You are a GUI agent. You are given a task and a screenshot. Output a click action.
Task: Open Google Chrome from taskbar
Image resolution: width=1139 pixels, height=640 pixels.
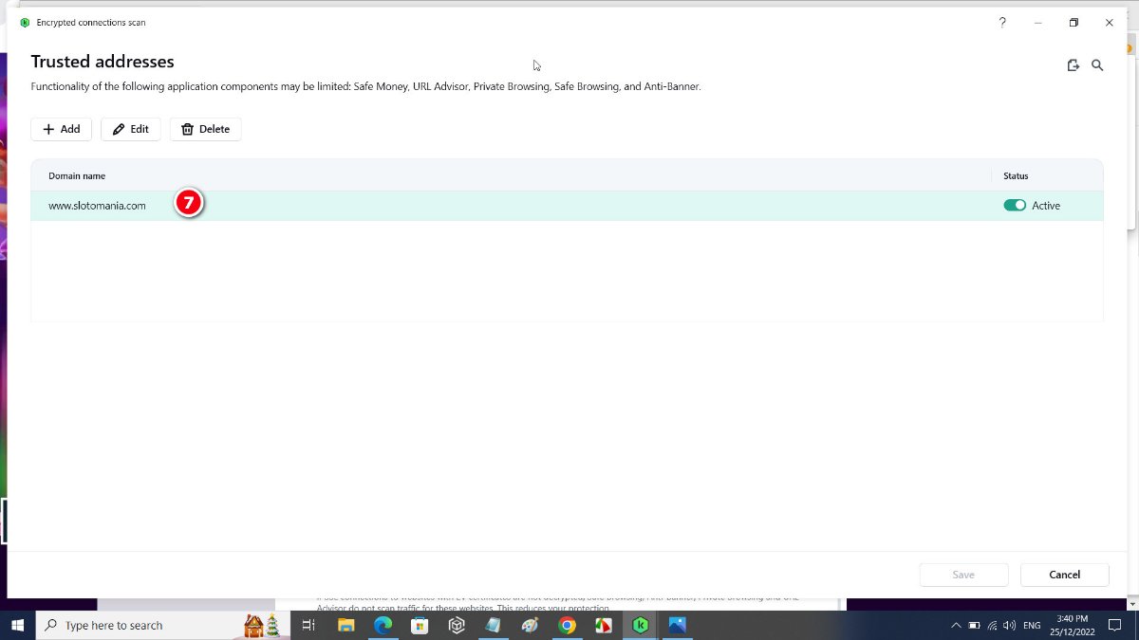567,625
